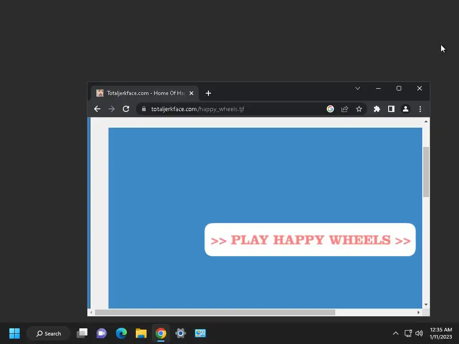The image size is (459, 344).
Task: Click the PLAY HAPPY WHEELS button
Action: (310, 240)
